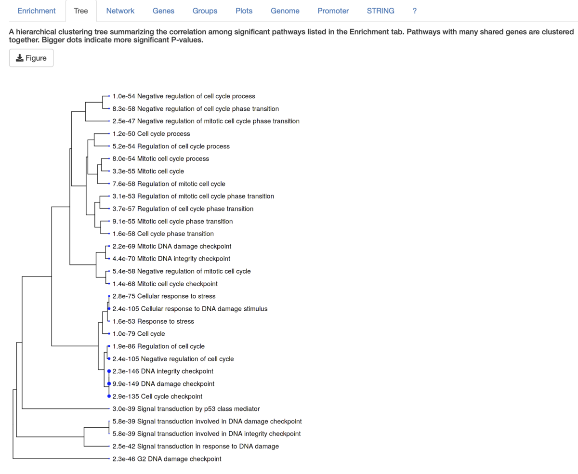
Task: Select the '1.2e-50 Cell cycle process' label
Action: click(151, 134)
